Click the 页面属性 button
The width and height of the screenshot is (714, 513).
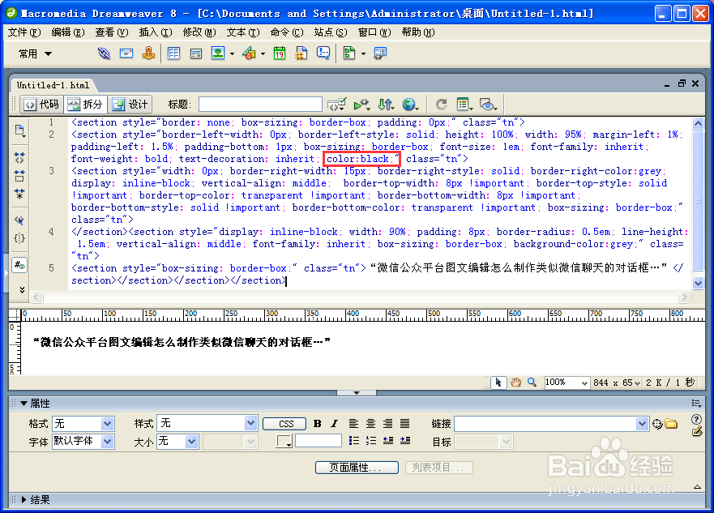click(x=357, y=468)
